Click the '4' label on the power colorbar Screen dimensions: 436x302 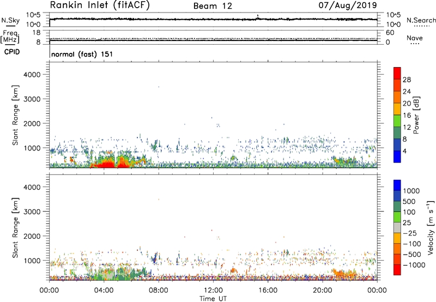tap(405, 152)
